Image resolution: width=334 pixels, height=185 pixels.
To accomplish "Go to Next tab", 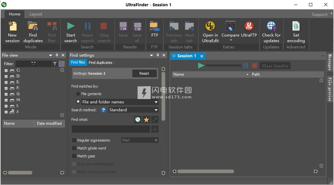I will (189, 32).
